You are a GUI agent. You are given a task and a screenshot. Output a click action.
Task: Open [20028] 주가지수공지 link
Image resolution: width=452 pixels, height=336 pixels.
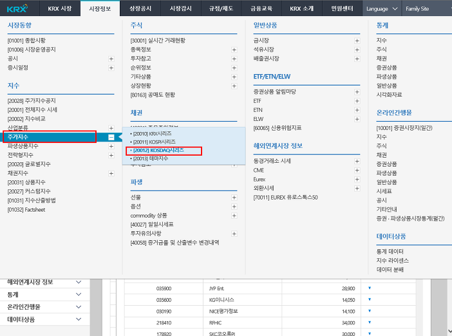tap(32, 101)
